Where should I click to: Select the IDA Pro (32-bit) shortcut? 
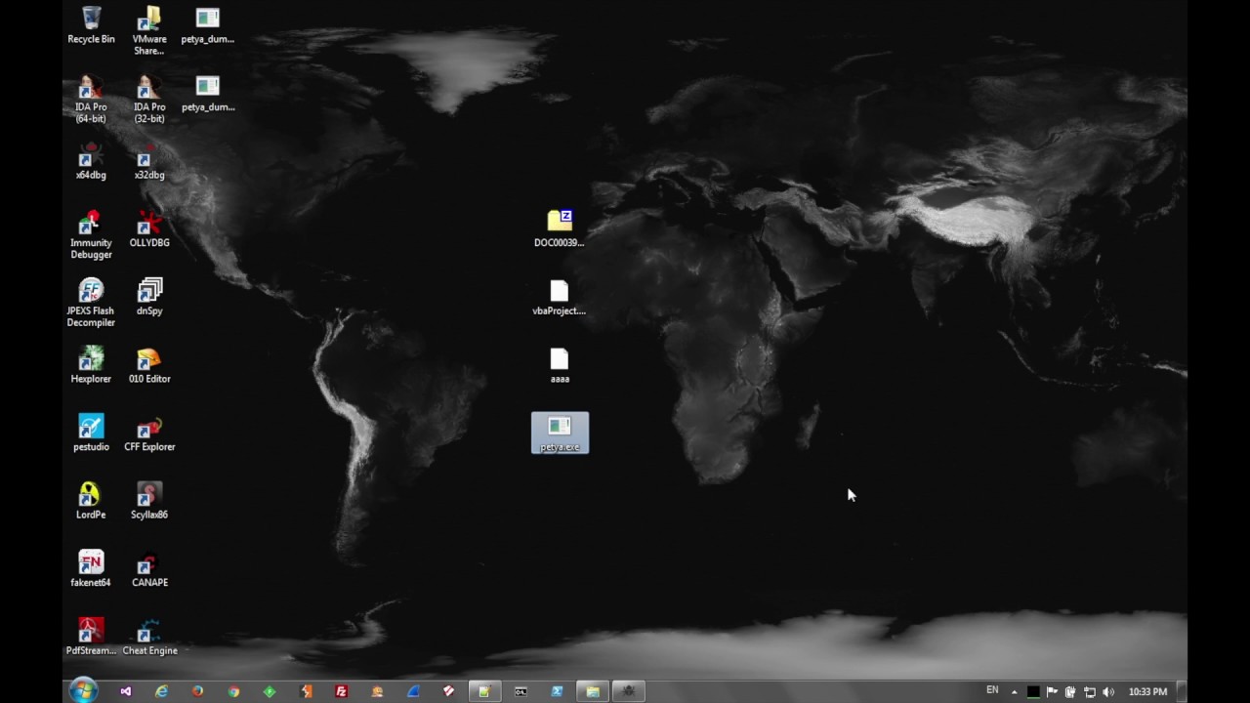click(x=149, y=99)
